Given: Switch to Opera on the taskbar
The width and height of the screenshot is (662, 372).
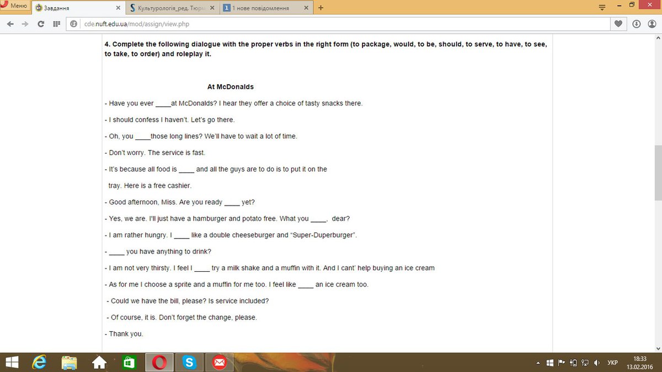Looking at the screenshot, I should point(160,362).
